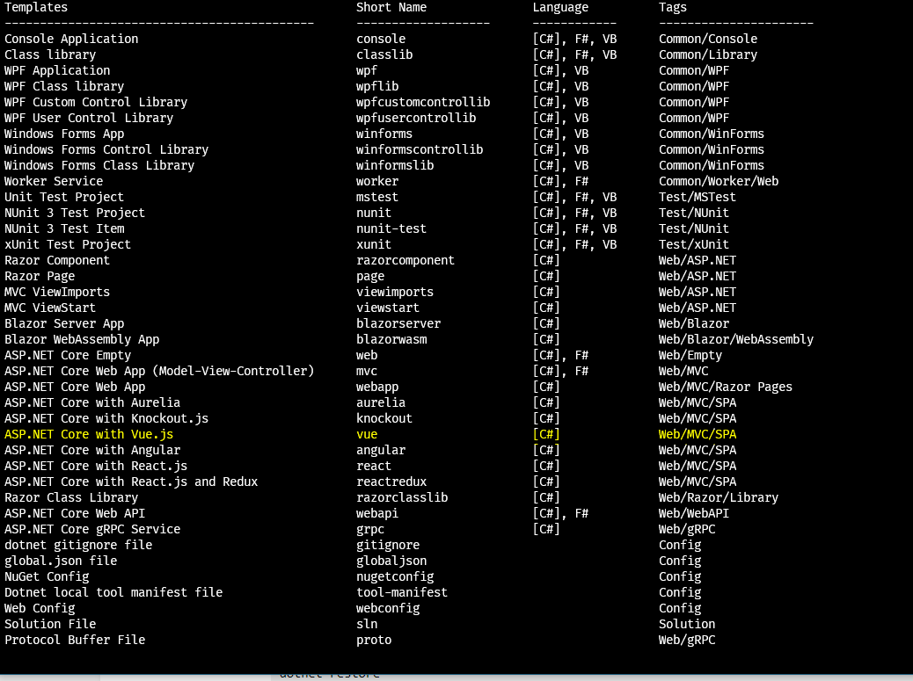Select 'ASP.NET Core Empty' template name

[68, 355]
